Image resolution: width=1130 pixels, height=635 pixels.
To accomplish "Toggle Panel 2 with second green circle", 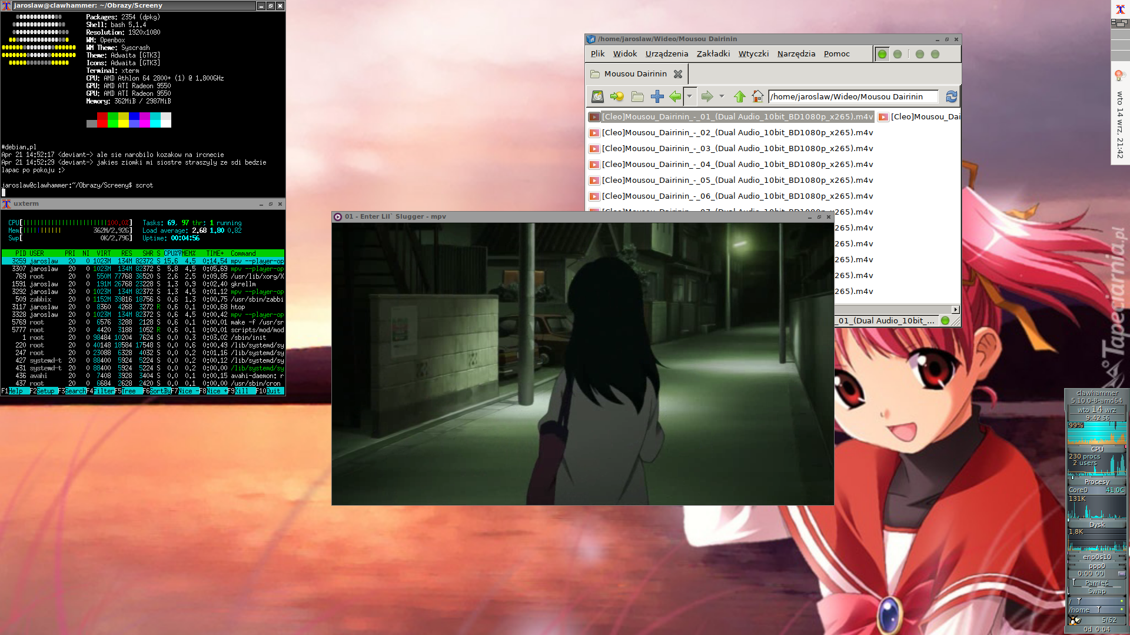I will tap(898, 54).
